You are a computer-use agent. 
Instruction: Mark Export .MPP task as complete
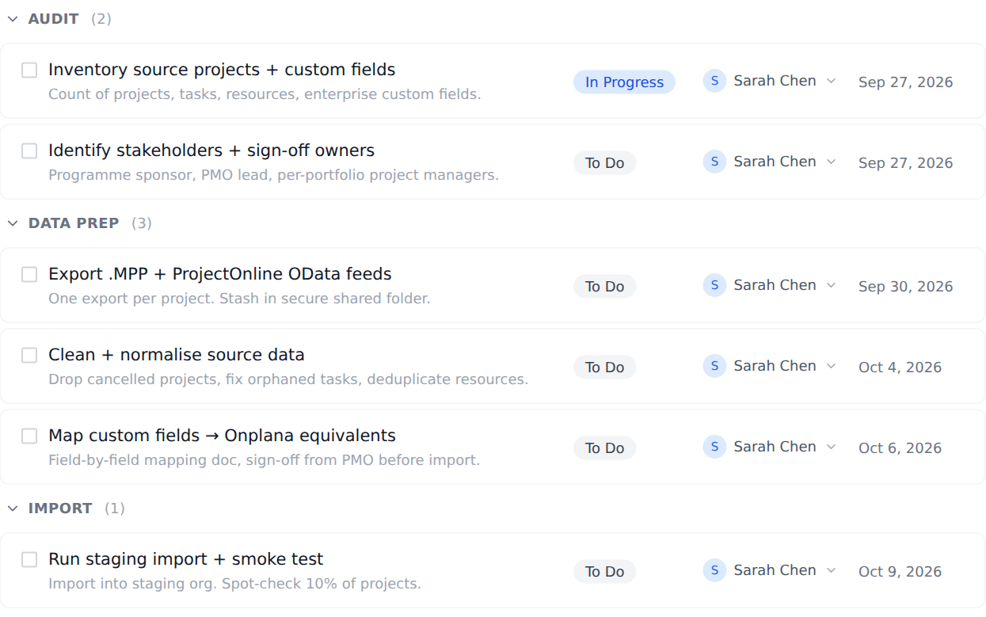[x=29, y=274]
